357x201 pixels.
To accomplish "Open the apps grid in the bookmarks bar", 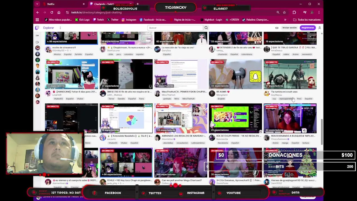I will tap(37, 20).
